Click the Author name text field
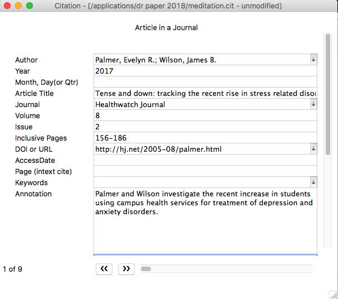Viewport: 338px width, 299px height. [x=200, y=60]
